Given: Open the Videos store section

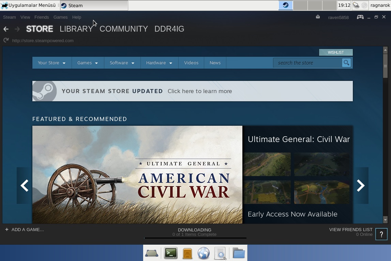Looking at the screenshot, I should [x=191, y=63].
